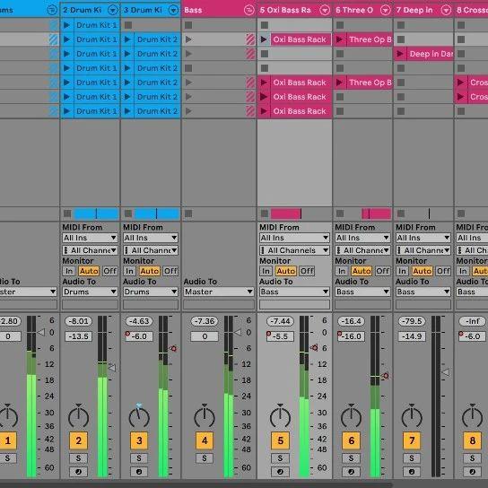Click track 7 volume field showing -14.9

point(412,336)
